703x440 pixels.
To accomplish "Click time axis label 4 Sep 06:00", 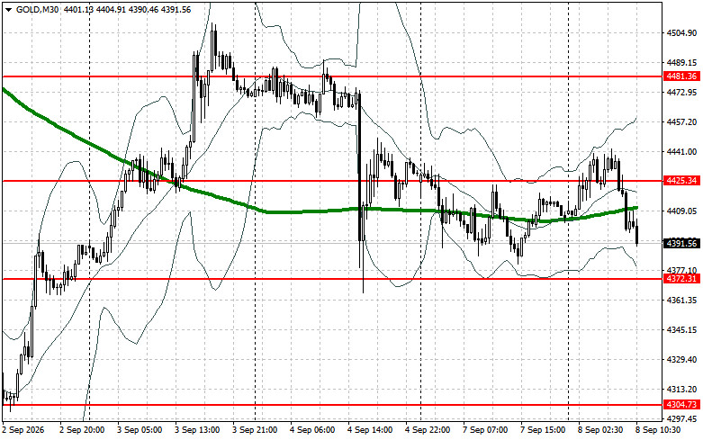I will (312, 430).
